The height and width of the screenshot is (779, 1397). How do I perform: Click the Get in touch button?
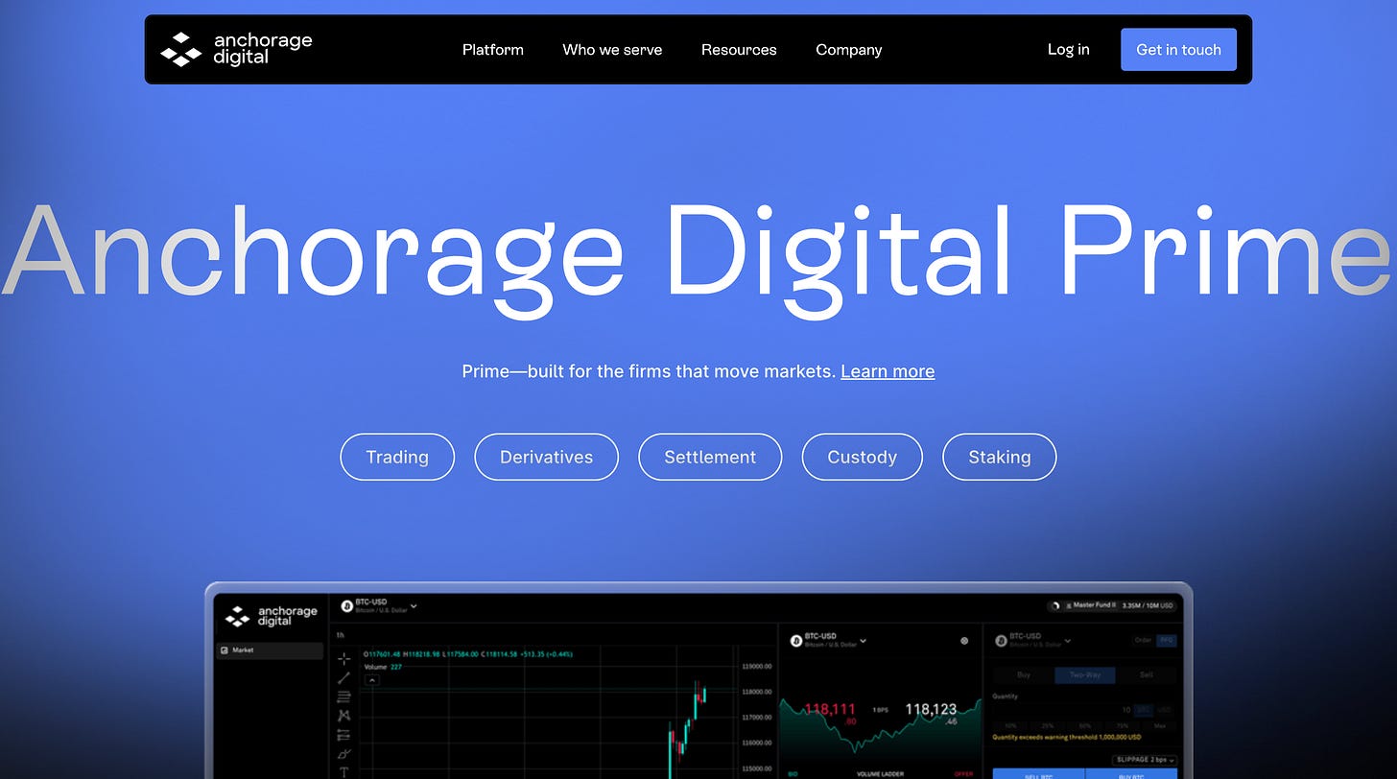pyautogui.click(x=1178, y=49)
